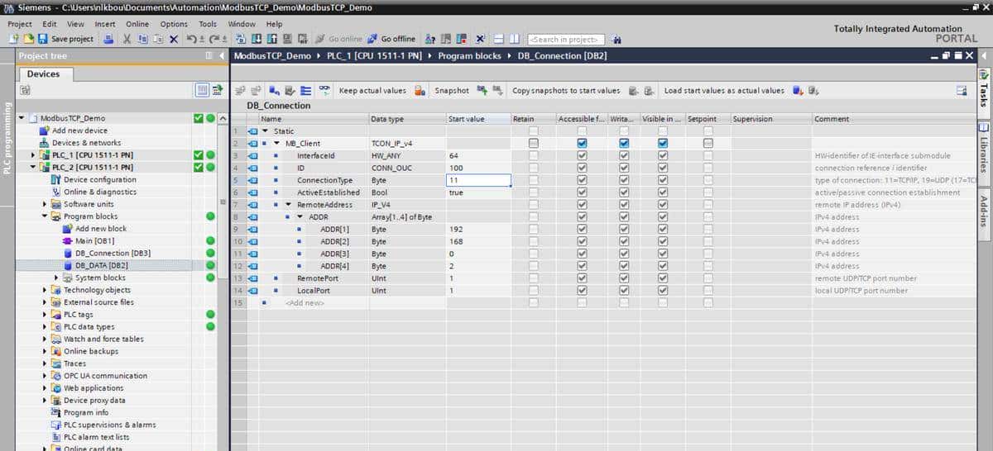993x451 pixels.
Task: Toggle Setpoint checkbox for ConnectionType row
Action: tap(708, 180)
